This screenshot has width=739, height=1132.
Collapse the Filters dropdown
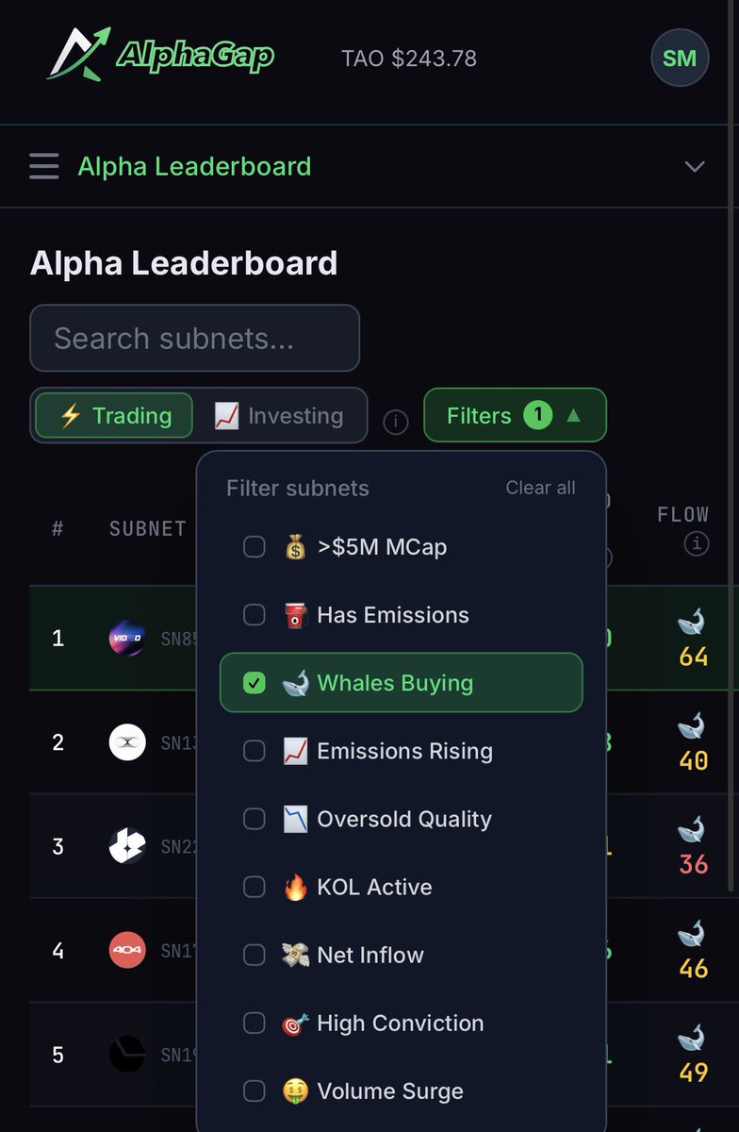point(515,415)
